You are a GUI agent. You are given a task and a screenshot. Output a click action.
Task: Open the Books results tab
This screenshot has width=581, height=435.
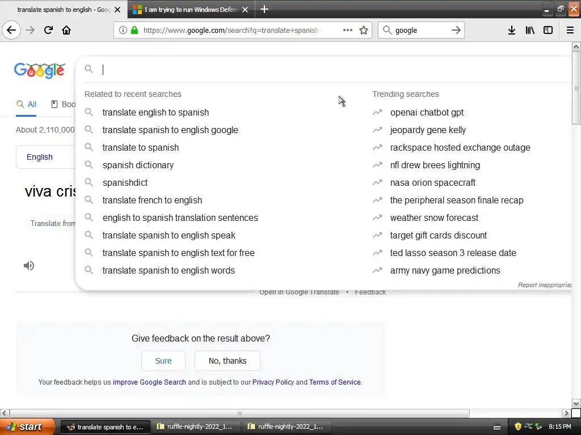(63, 104)
